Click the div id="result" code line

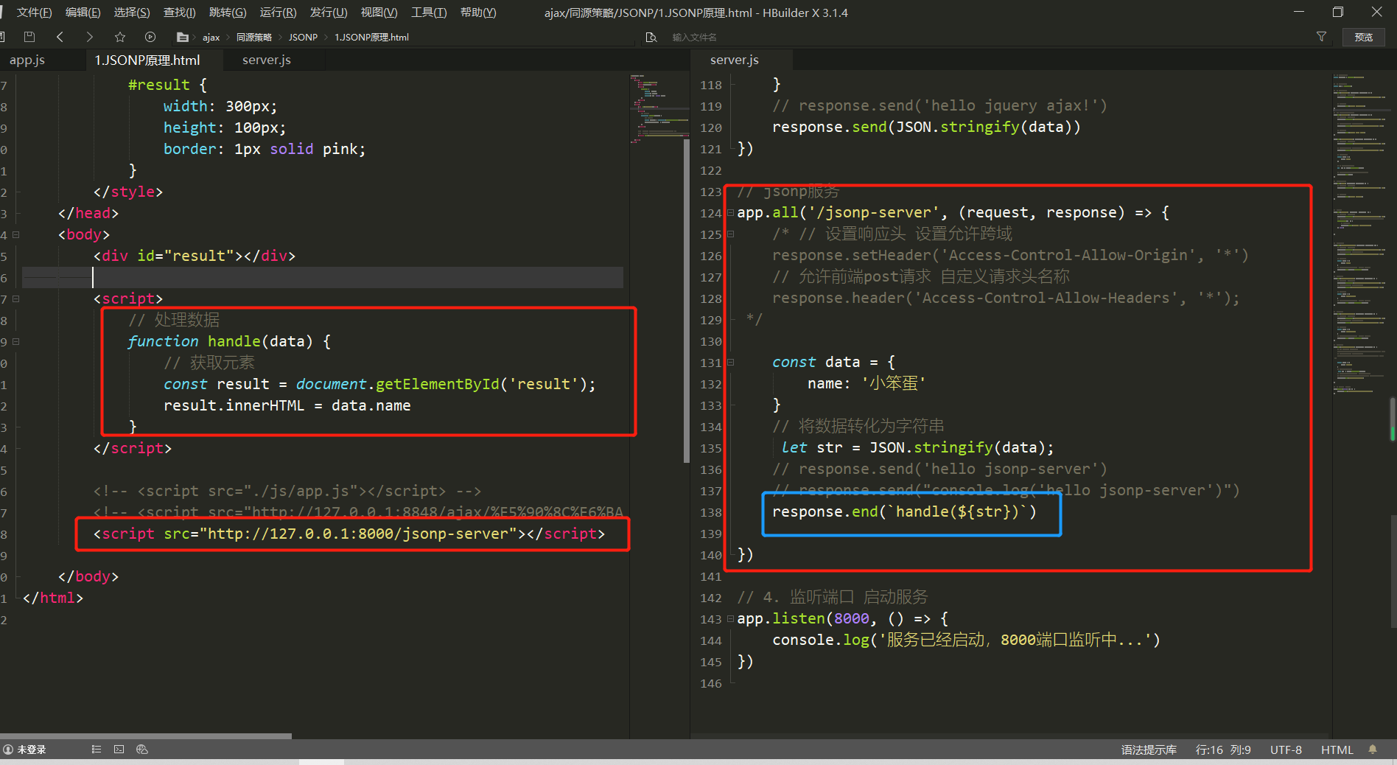coord(195,256)
